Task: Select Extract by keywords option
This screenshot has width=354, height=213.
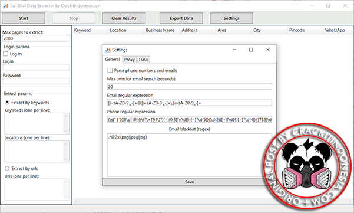Action: 7,103
